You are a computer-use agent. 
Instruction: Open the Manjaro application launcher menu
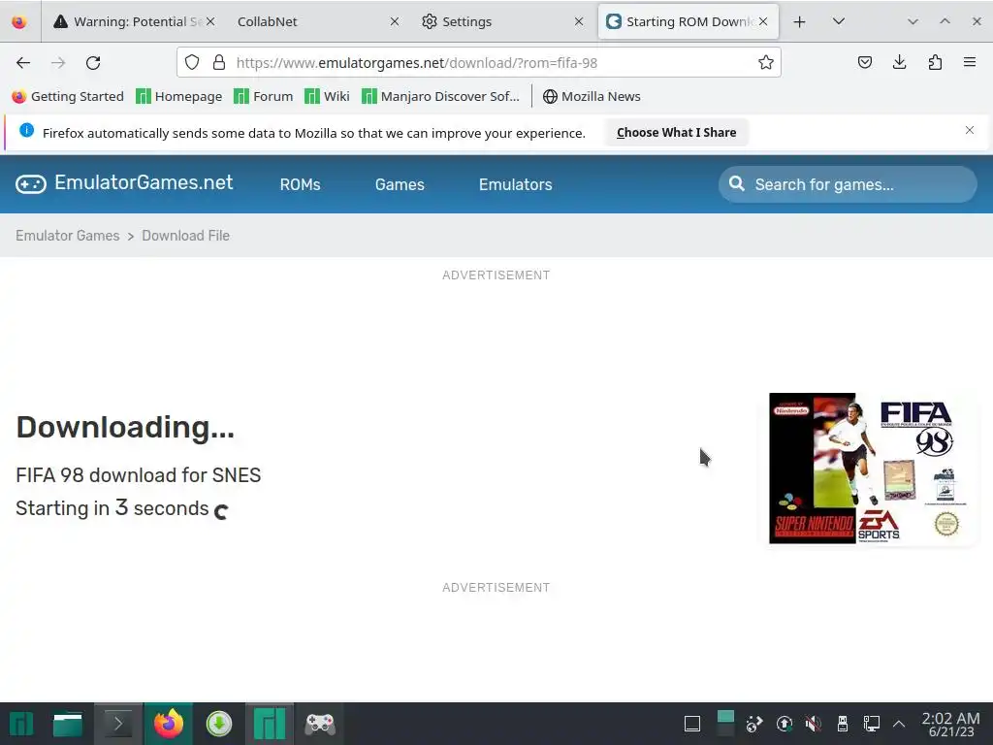coord(21,724)
